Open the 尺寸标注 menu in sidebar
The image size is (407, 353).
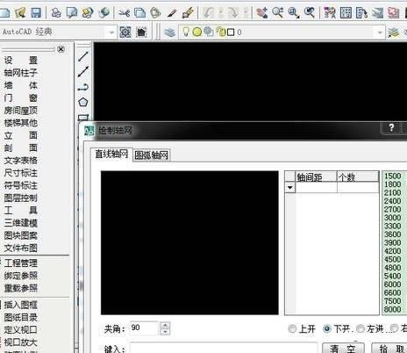point(20,173)
